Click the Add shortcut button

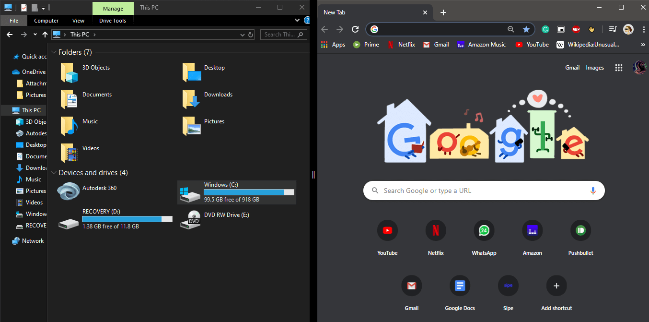coord(556,286)
